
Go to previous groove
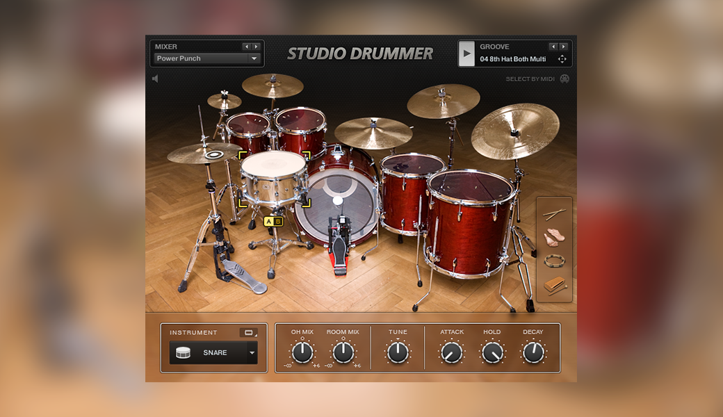pos(553,47)
